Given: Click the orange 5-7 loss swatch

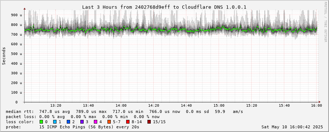Looking at the screenshot, I should (109, 122).
